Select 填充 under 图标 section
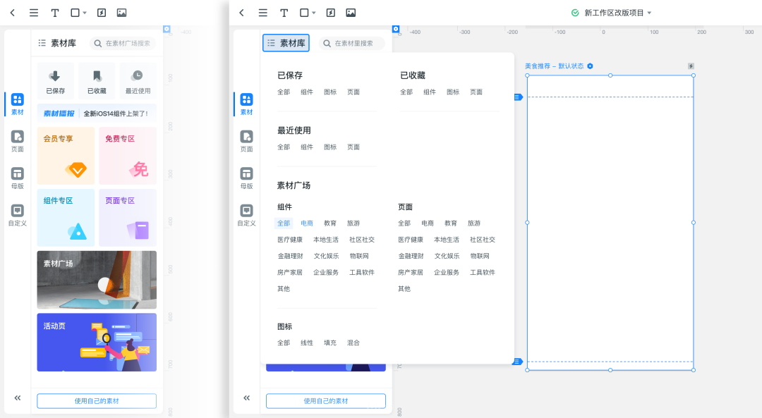 (330, 343)
